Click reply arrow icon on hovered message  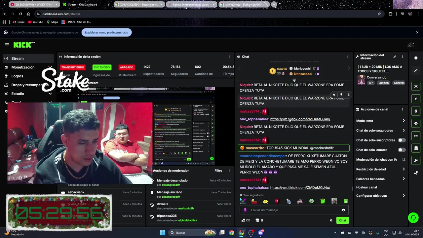tap(334, 95)
